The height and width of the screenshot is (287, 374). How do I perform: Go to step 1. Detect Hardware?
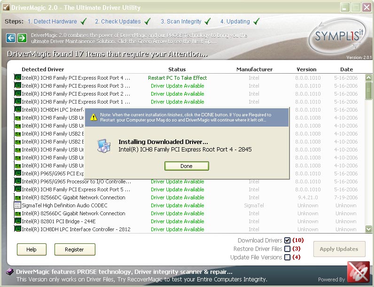[x=52, y=22]
